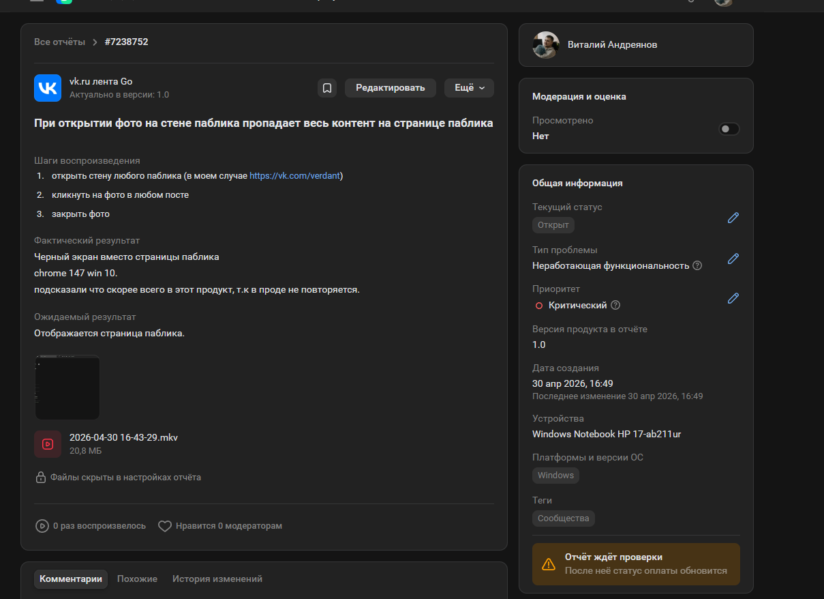Open the https://vk.com/verdant link
Viewport: 824px width, 599px height.
click(x=294, y=175)
